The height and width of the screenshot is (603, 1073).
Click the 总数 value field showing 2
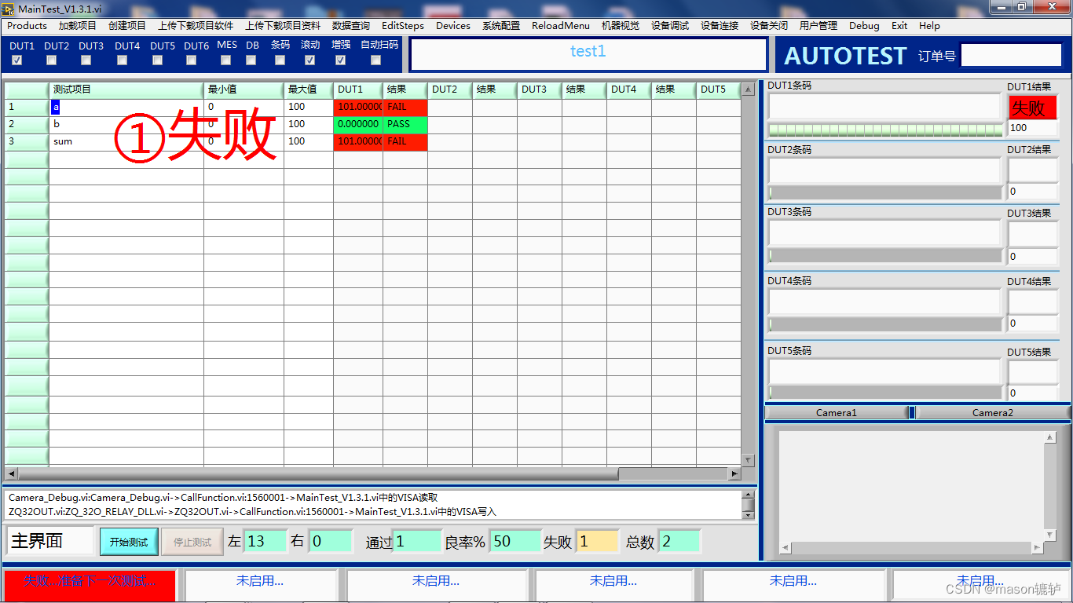click(679, 541)
